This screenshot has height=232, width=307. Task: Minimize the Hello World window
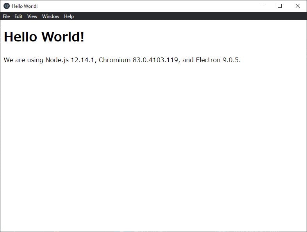(x=262, y=6)
